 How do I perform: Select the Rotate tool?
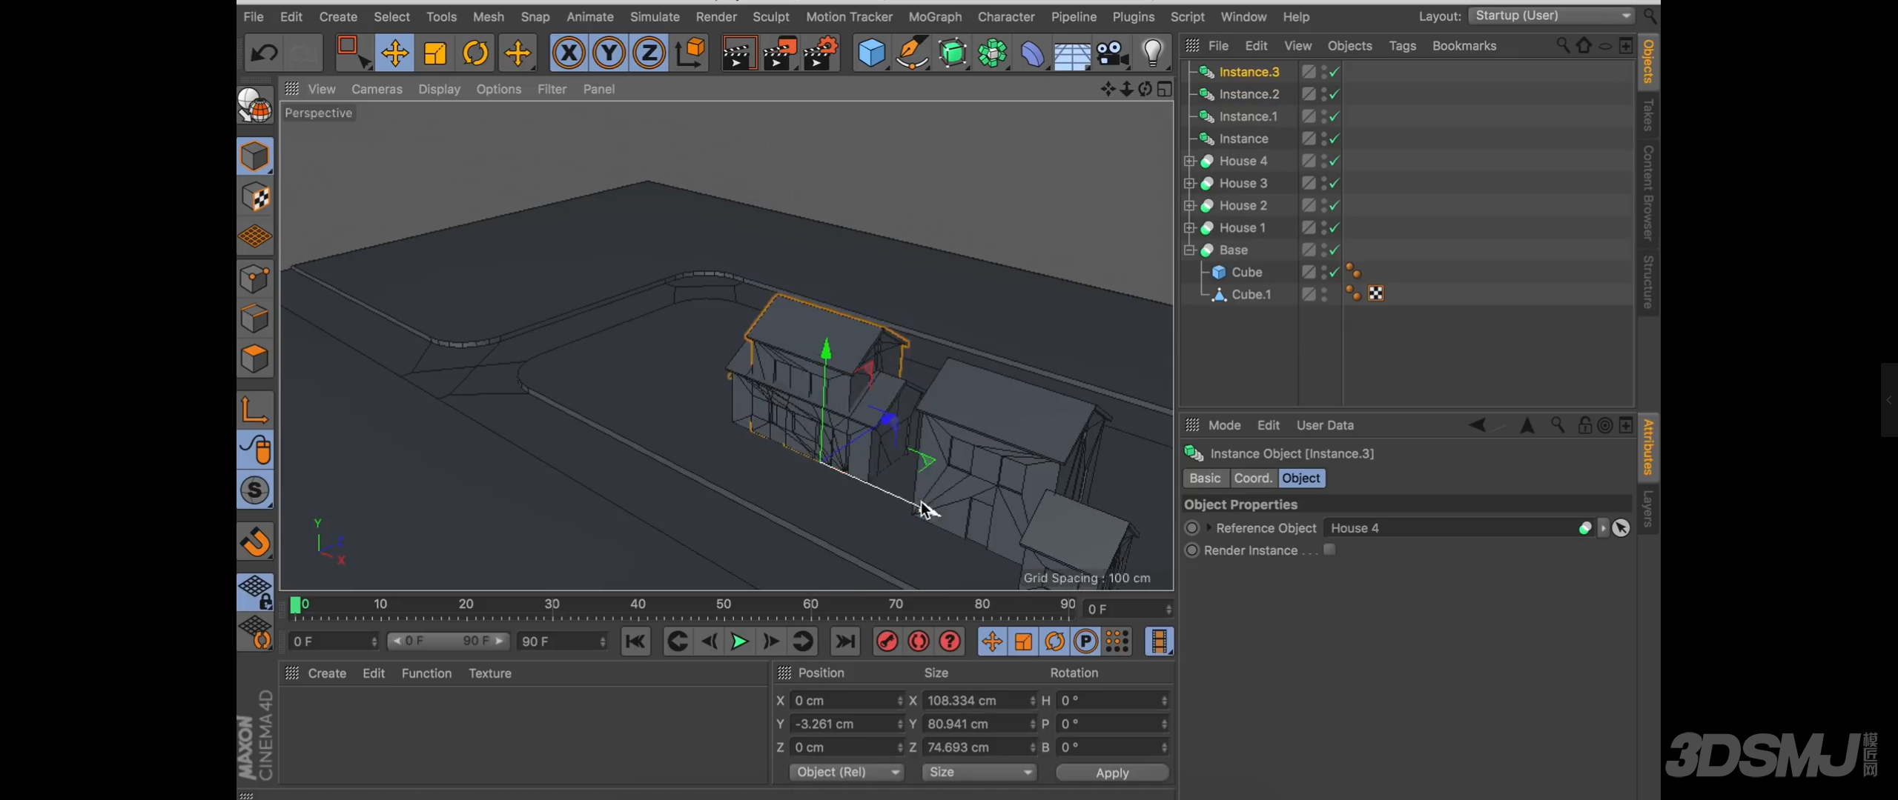pos(475,53)
